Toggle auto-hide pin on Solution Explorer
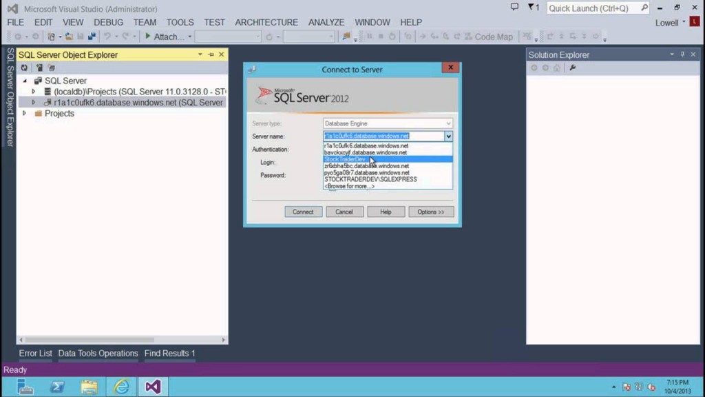705x397 pixels. click(x=682, y=54)
